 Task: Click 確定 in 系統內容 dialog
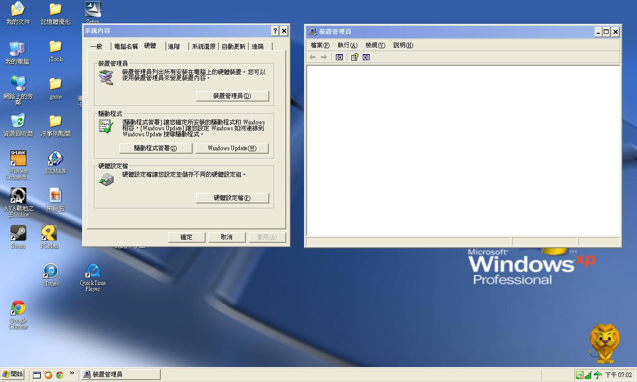[187, 237]
